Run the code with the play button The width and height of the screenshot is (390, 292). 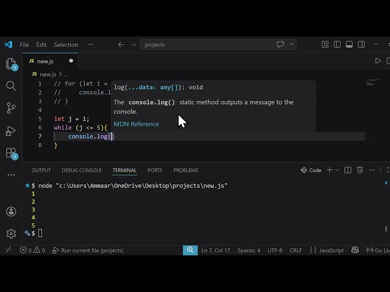(x=378, y=61)
